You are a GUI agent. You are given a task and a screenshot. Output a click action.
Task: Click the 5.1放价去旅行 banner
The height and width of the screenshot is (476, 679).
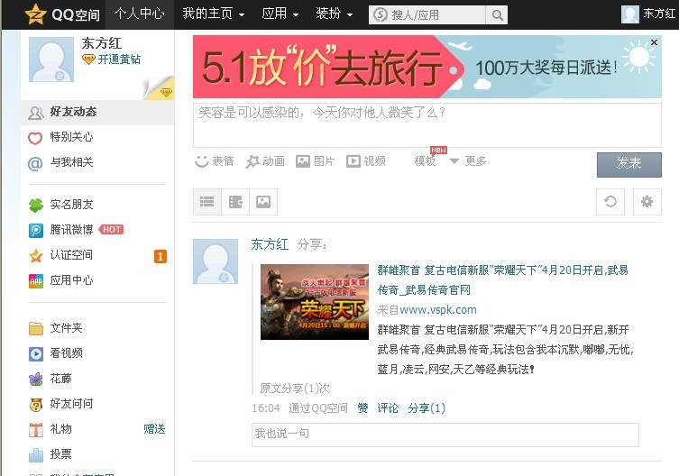tap(427, 67)
